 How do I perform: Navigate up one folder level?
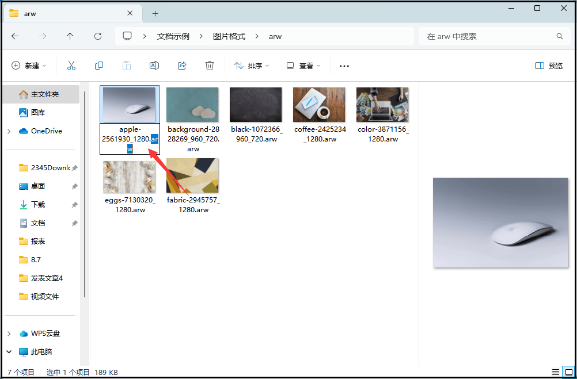click(x=70, y=36)
